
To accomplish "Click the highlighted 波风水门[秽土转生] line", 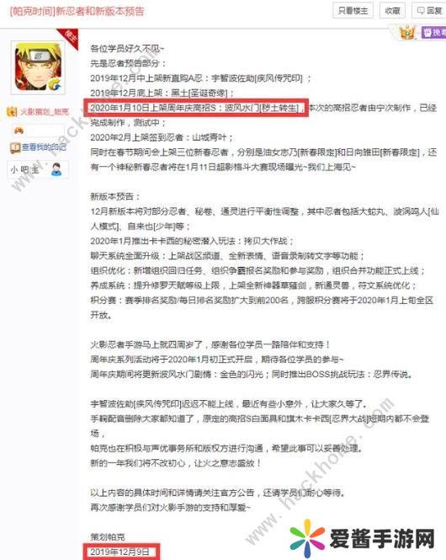I will coord(196,108).
